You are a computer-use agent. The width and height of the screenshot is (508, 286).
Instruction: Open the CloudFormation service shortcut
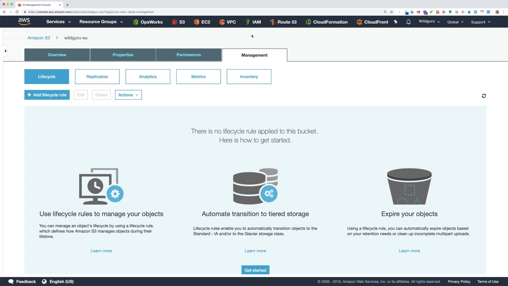pyautogui.click(x=326, y=22)
